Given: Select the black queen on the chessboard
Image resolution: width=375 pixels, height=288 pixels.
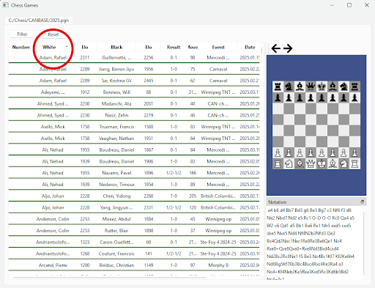Looking at the screenshot, I should pos(311,86).
